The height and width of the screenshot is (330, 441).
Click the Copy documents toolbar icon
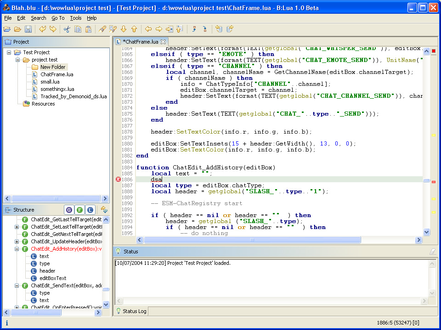tap(78, 29)
